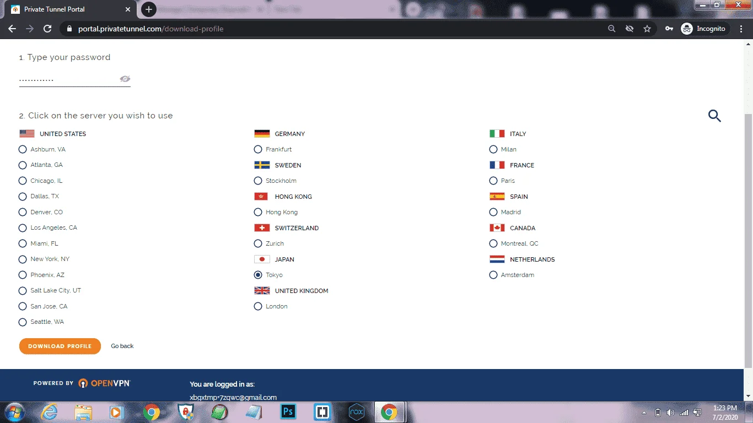
Task: Click the Go back link
Action: click(122, 346)
